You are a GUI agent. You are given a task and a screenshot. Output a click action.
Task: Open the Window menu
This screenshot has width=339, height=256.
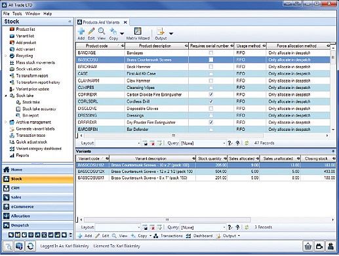click(x=33, y=14)
